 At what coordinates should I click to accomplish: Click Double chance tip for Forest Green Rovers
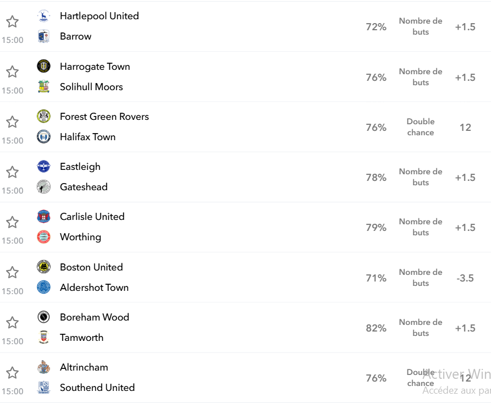click(421, 127)
